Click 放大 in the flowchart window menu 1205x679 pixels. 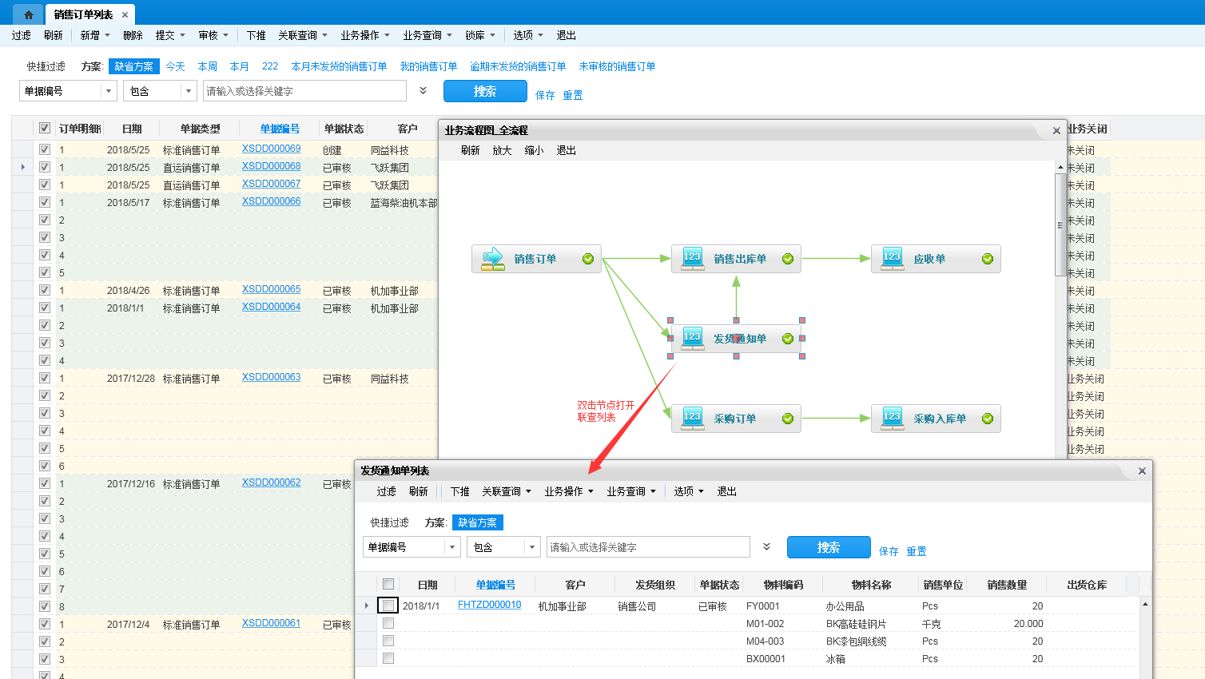point(502,150)
